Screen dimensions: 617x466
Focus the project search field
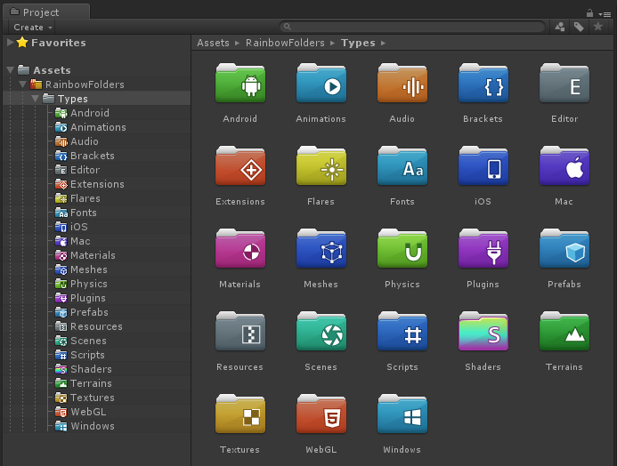pyautogui.click(x=412, y=27)
